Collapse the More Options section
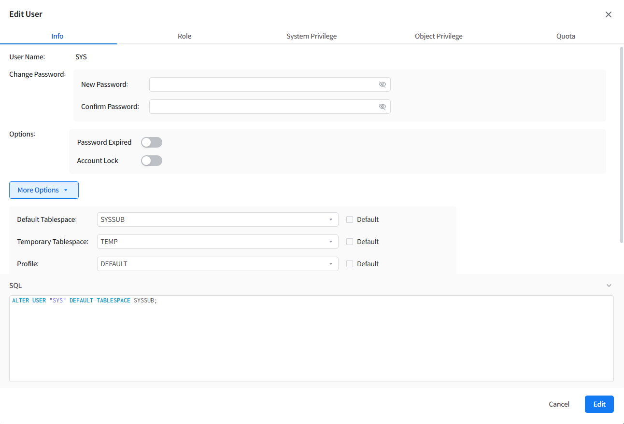Screen dimensions: 624x424 [x=43, y=190]
